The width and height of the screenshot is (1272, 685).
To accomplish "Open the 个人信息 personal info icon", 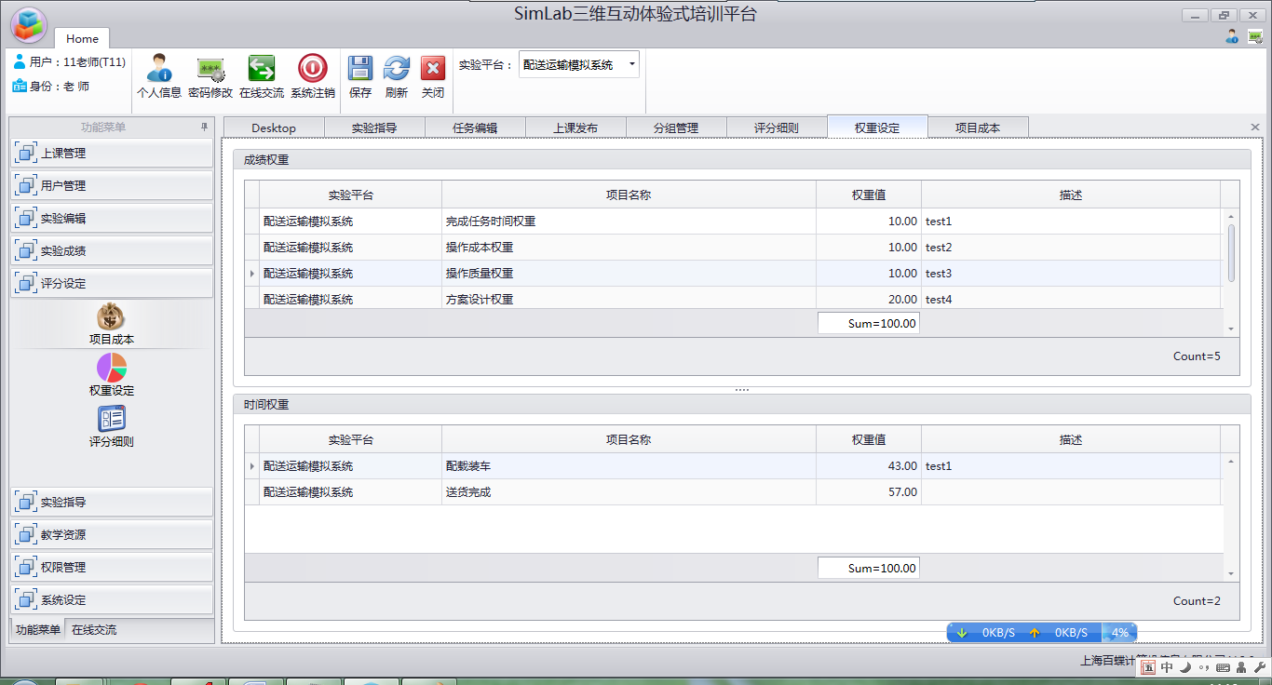I will tap(158, 70).
